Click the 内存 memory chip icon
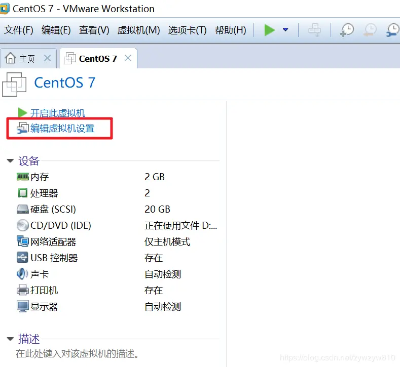The image size is (400, 367). (x=23, y=177)
